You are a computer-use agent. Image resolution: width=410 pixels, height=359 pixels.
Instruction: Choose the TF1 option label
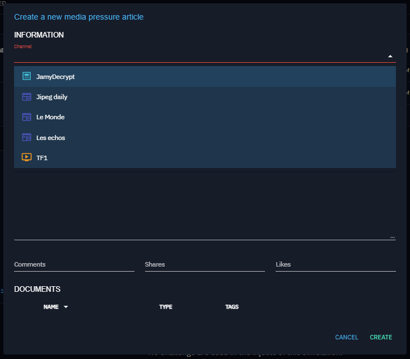[43, 158]
